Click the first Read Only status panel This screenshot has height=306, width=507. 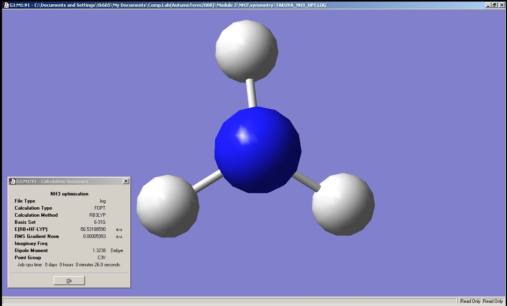(470, 301)
